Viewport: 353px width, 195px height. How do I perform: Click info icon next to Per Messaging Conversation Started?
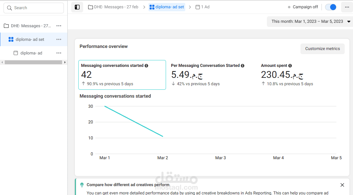[x=243, y=66]
